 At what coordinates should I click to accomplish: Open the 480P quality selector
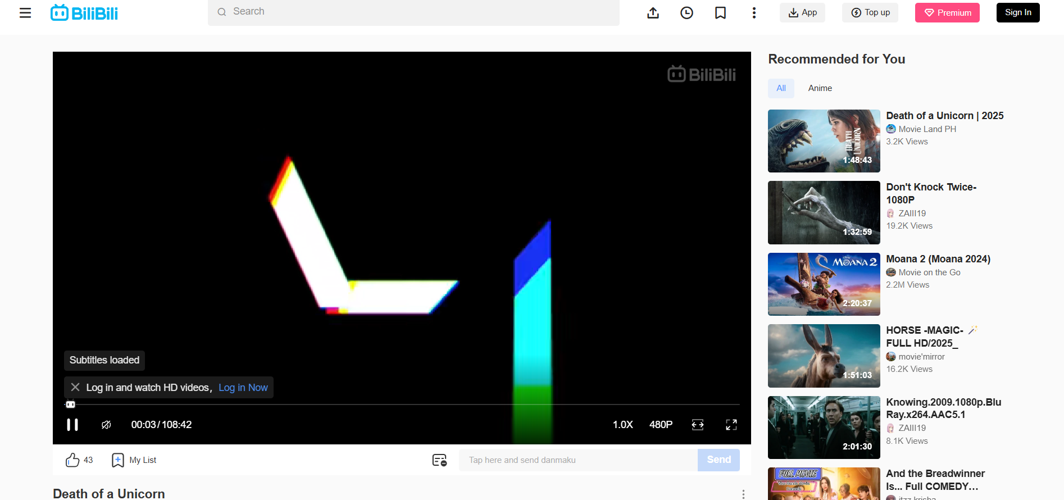(x=661, y=425)
